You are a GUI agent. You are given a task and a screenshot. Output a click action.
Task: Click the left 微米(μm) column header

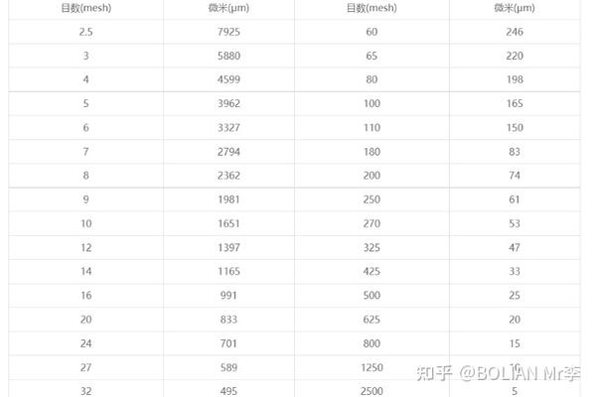pyautogui.click(x=230, y=8)
